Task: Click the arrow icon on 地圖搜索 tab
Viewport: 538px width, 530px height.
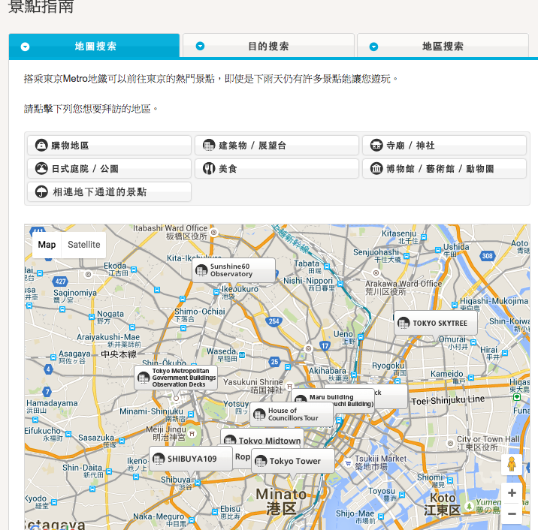Action: point(25,47)
